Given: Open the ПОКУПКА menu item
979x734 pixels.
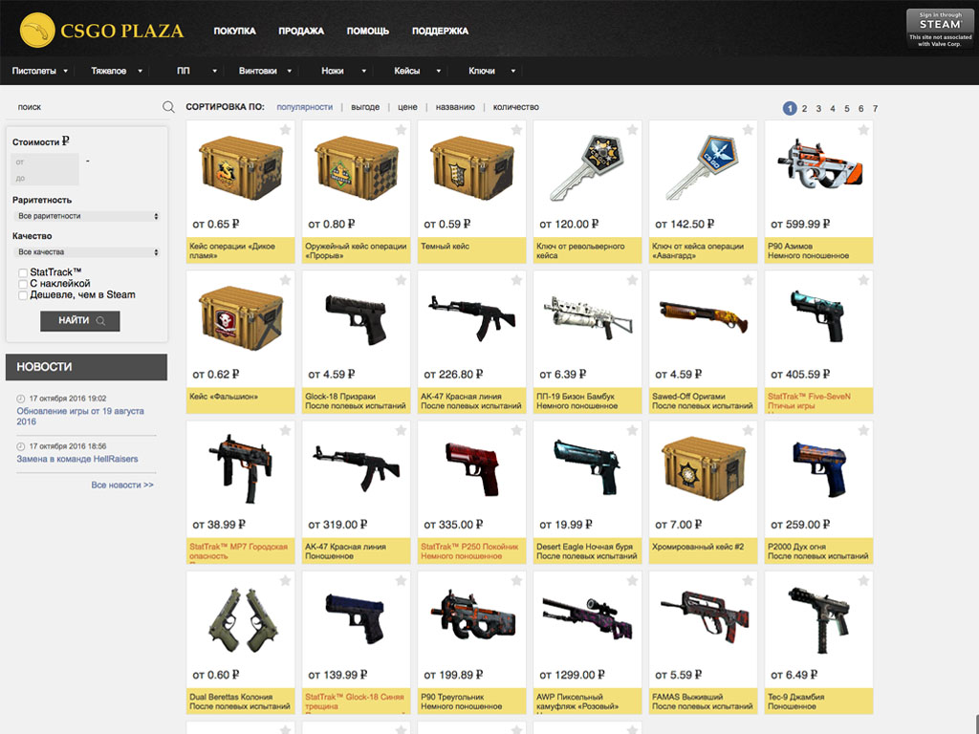Looking at the screenshot, I should [235, 31].
